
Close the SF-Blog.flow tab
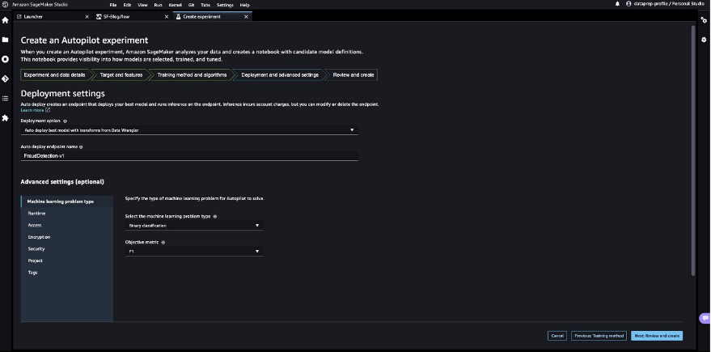point(167,16)
